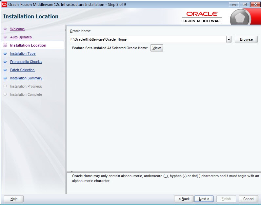Close the installer window
Screen dimensions: 261x206
point(255,5)
